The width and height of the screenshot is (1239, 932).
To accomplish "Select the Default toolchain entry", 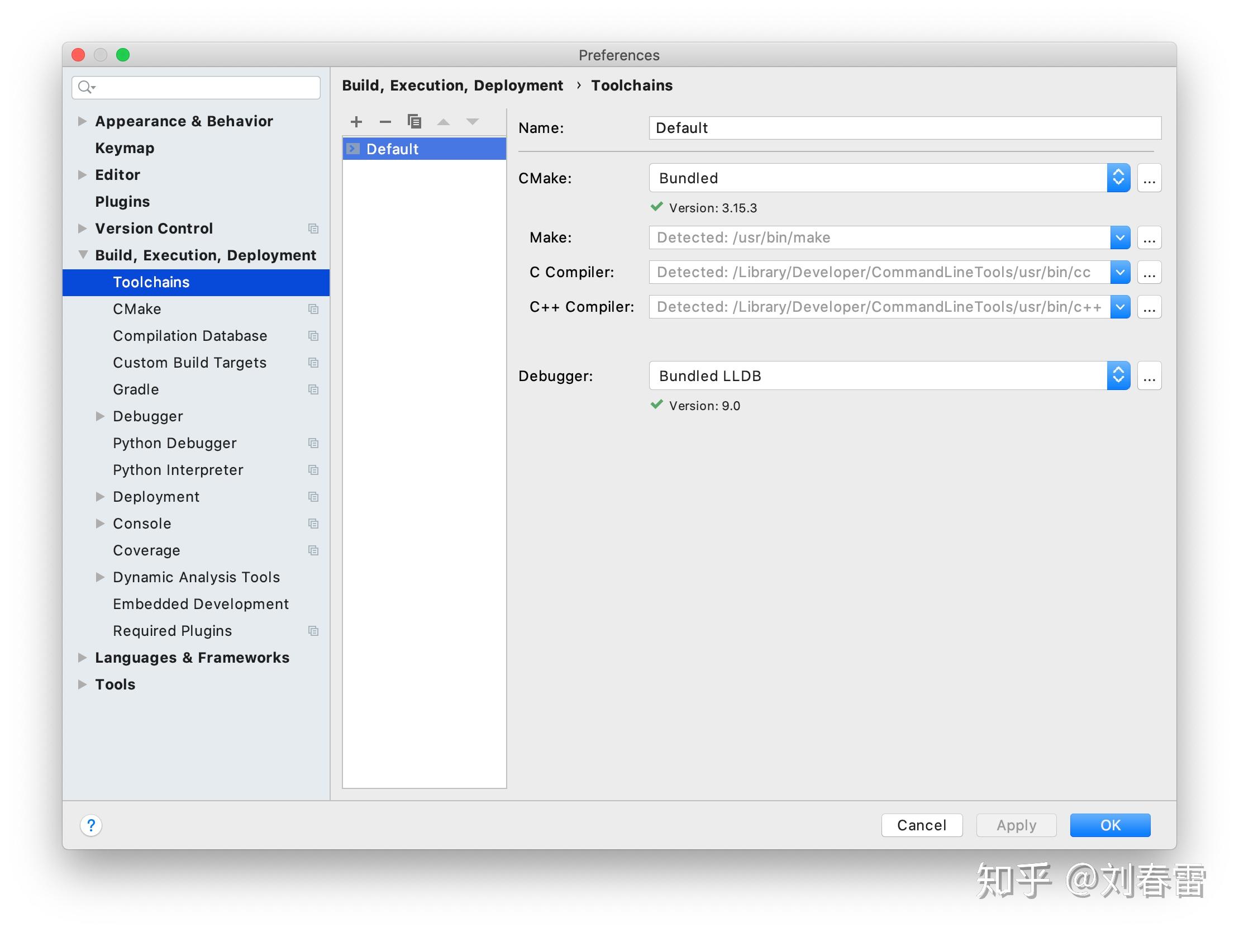I will point(424,149).
